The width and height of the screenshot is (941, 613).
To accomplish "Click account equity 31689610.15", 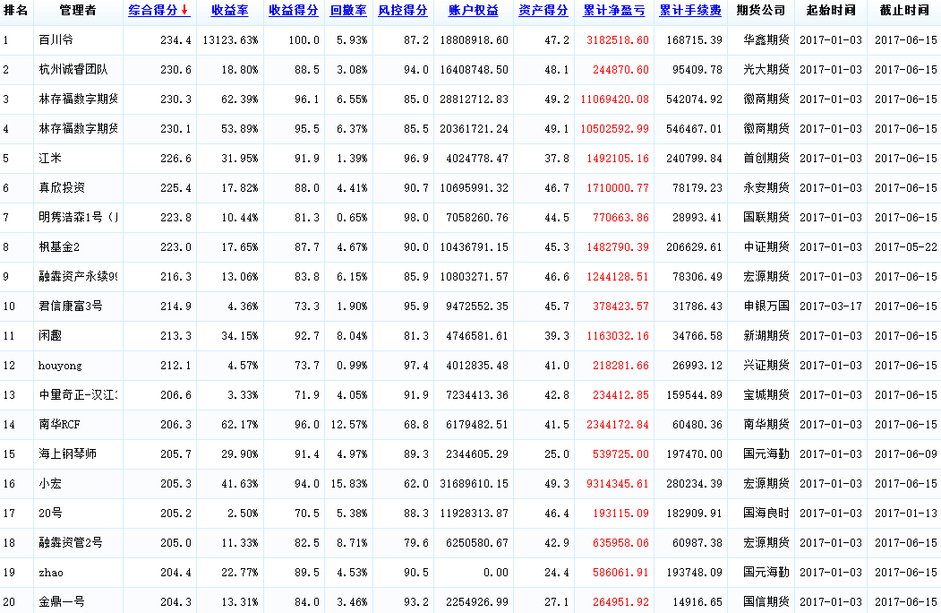I will click(x=475, y=483).
